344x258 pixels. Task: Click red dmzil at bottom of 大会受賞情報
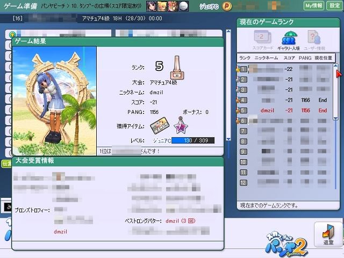[60, 232]
